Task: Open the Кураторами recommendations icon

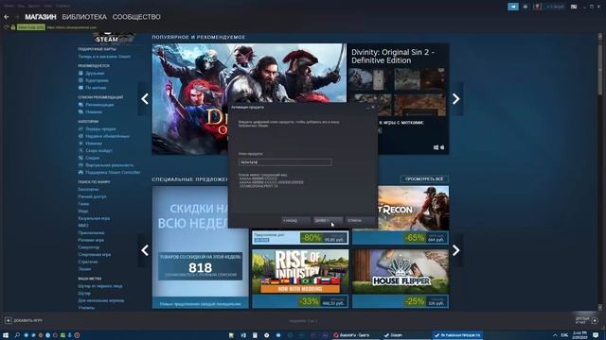Action: pyautogui.click(x=80, y=80)
